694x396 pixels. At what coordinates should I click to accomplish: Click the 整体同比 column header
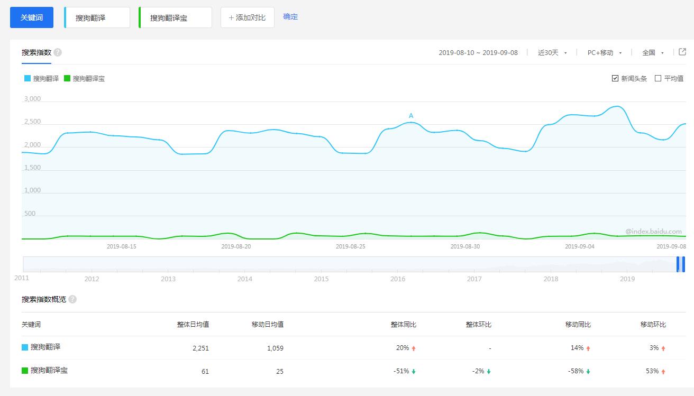[x=404, y=324]
